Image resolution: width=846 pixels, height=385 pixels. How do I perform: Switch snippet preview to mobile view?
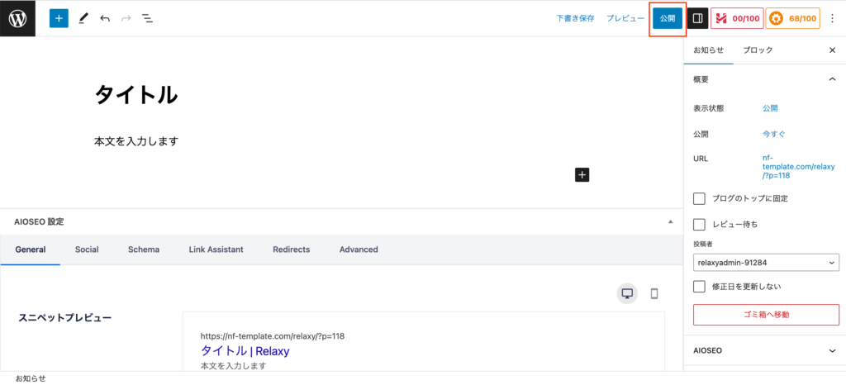coord(654,293)
